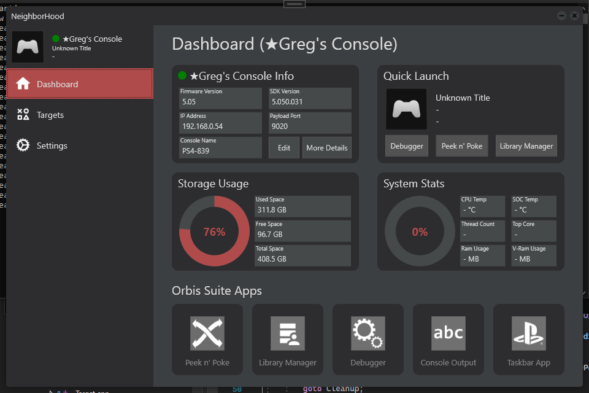
Task: Click the 76% storage usage ring
Action: click(215, 231)
